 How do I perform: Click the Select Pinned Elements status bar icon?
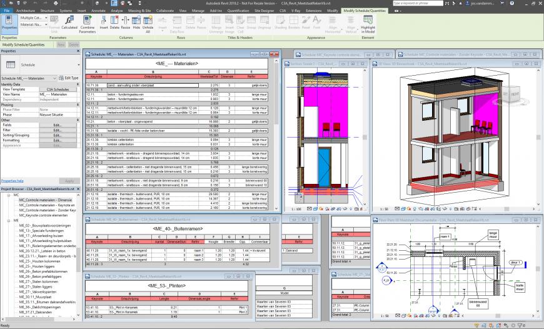(492, 325)
